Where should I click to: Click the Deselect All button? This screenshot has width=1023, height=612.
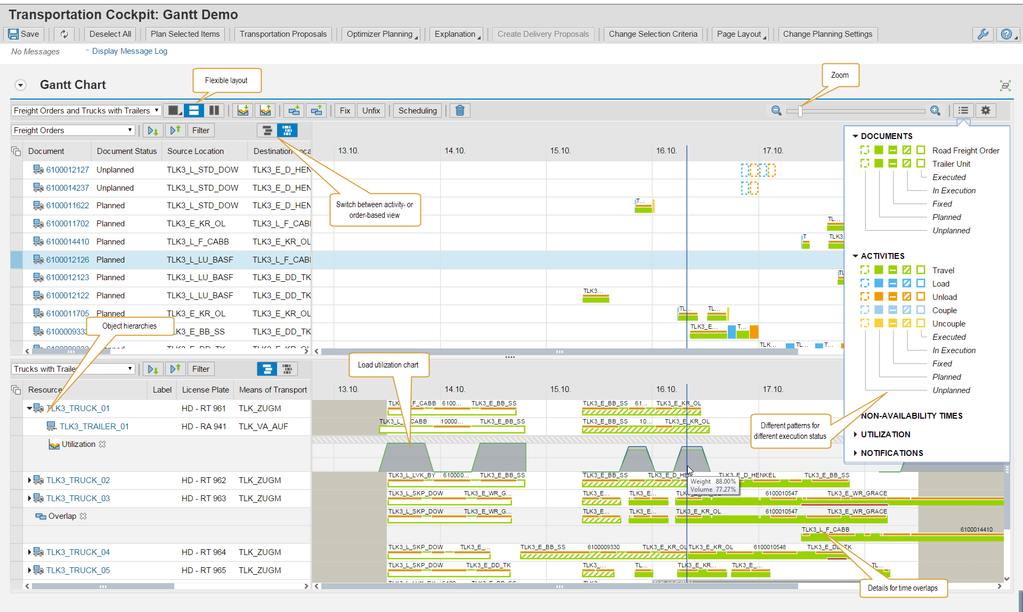tap(110, 34)
